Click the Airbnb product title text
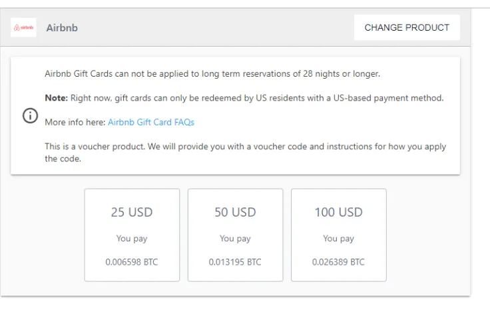 pos(62,28)
